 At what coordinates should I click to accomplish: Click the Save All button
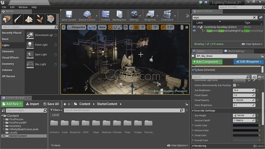point(51,104)
